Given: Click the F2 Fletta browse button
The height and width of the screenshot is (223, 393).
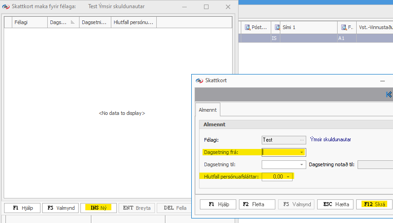Looking at the screenshot, I should [257, 204].
